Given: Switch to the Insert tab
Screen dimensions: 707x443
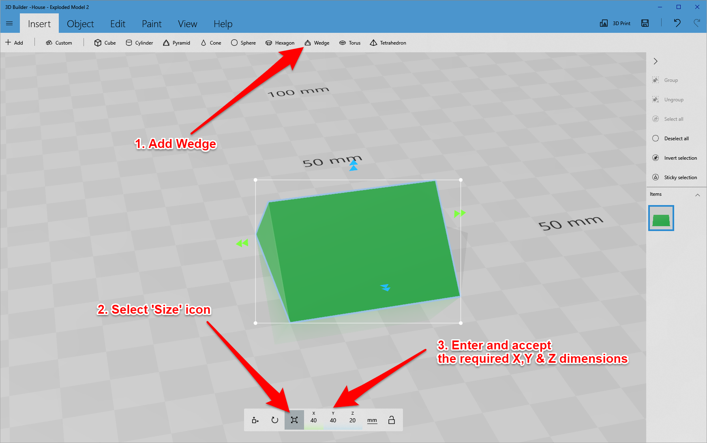Looking at the screenshot, I should (x=39, y=24).
